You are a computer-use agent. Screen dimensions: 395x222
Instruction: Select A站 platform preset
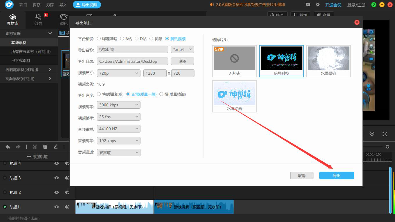pos(126,39)
